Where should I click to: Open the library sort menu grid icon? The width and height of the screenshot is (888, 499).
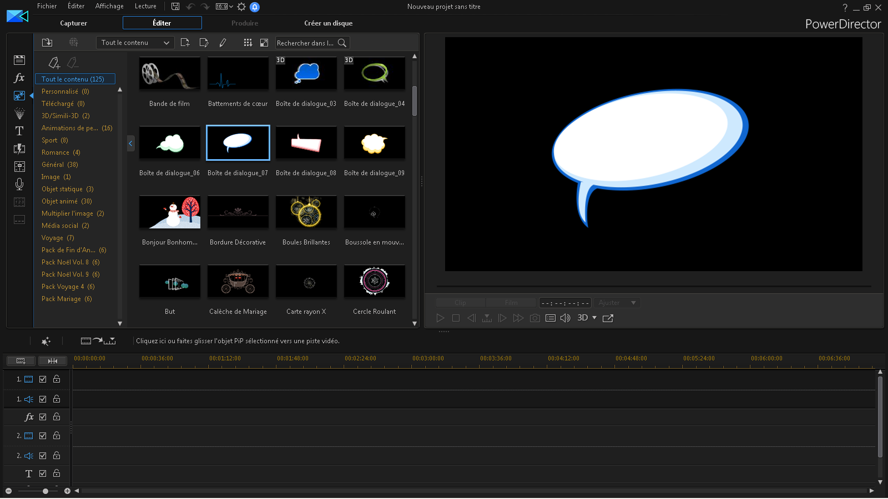(x=248, y=43)
